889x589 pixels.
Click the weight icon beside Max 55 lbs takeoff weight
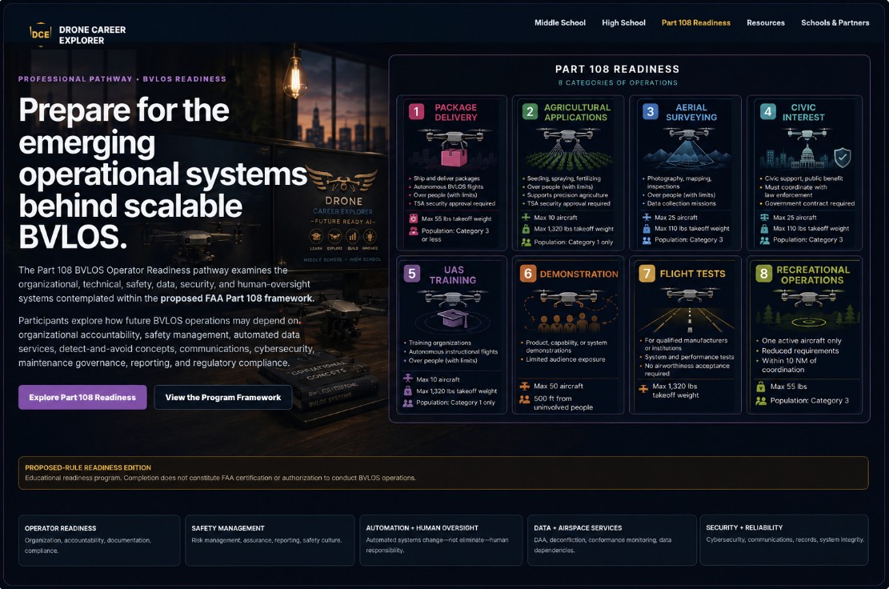[x=414, y=218]
